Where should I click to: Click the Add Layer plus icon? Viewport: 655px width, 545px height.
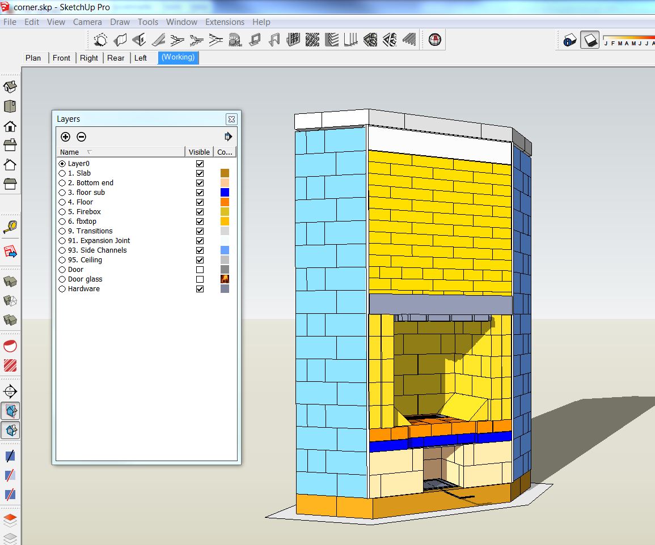tap(65, 137)
